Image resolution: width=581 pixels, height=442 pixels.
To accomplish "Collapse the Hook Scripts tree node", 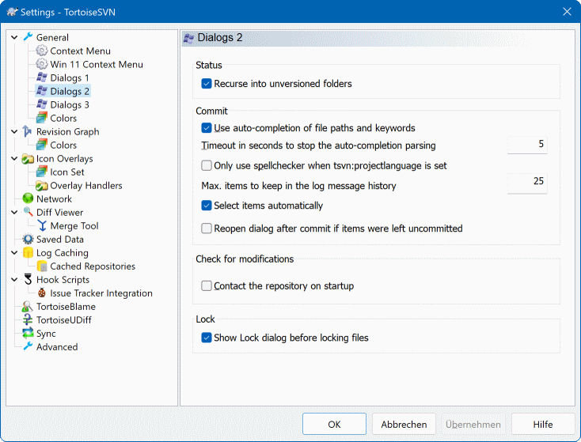I will point(14,279).
